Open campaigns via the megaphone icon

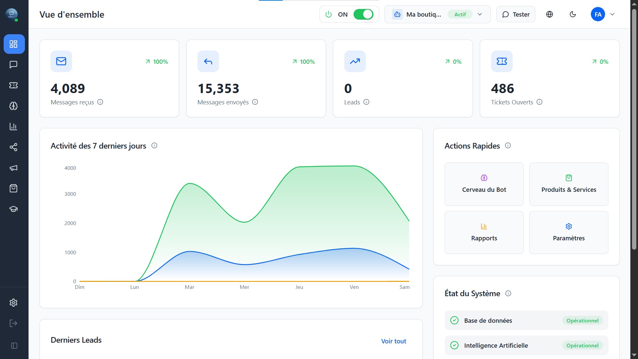click(14, 168)
